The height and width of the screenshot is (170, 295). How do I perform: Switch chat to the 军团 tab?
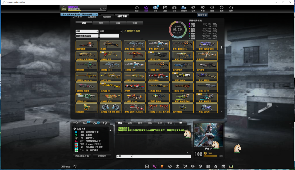(140, 123)
